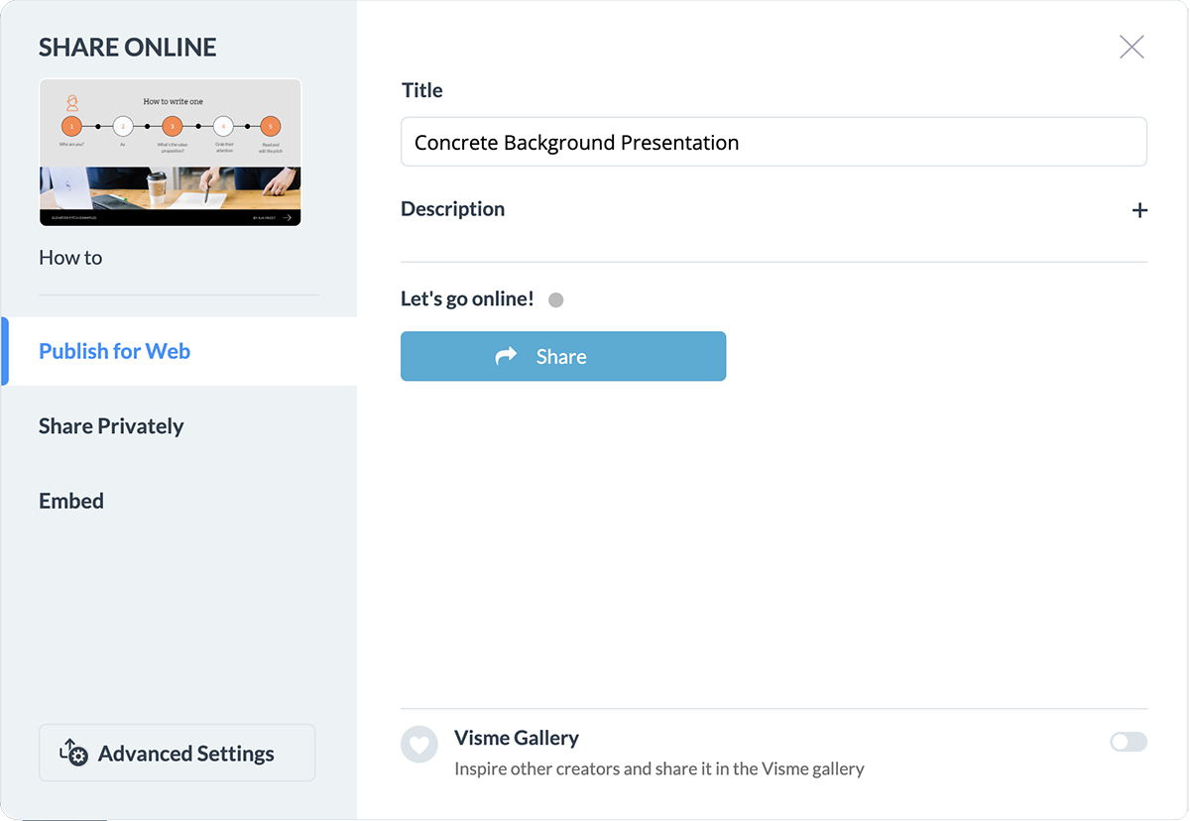Enable the Visme Gallery toggle switch
The width and height of the screenshot is (1190, 821).
[x=1129, y=742]
